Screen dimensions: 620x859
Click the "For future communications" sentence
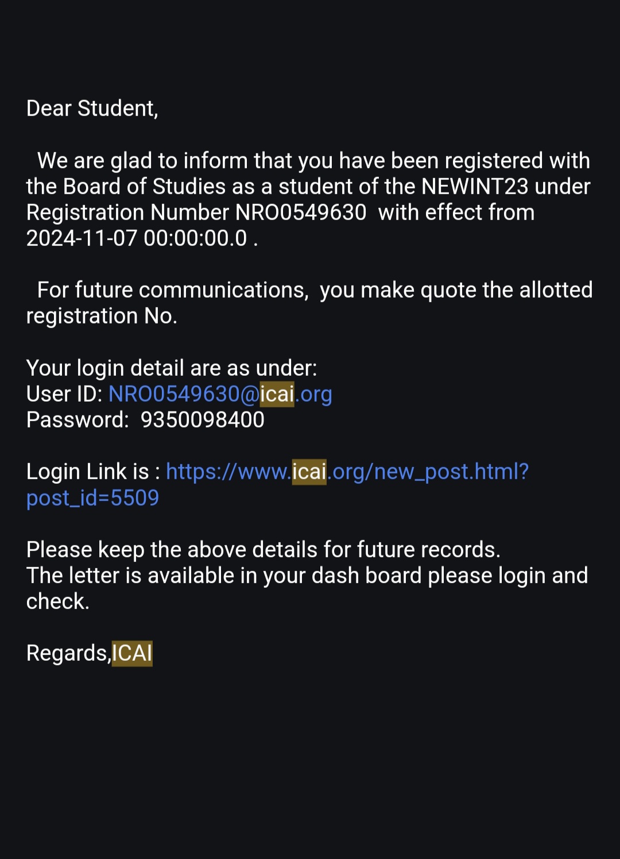[172, 290]
